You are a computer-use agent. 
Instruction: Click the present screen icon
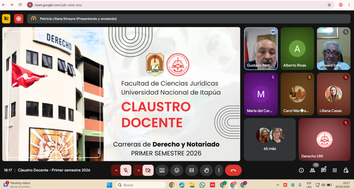161,170
